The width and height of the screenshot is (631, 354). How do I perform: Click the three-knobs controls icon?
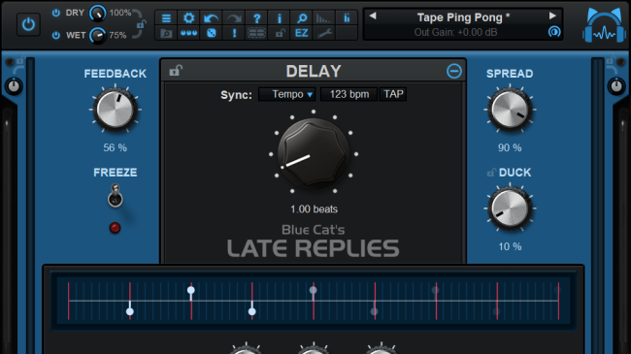pyautogui.click(x=188, y=33)
